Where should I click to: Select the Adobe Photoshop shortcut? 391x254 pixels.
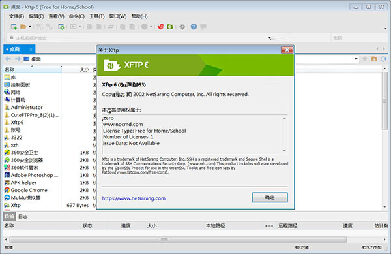[x=31, y=175]
